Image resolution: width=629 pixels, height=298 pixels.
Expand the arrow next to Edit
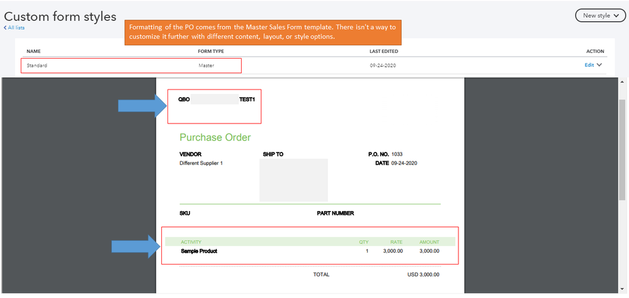599,65
